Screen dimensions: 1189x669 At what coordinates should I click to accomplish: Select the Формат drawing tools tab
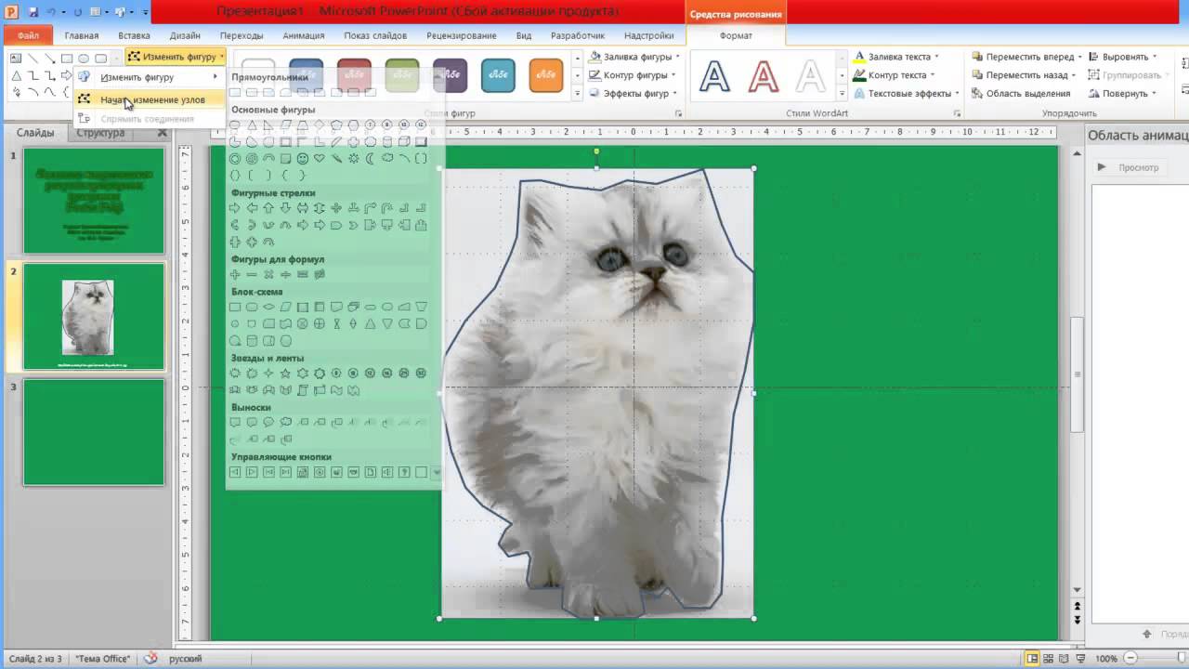click(x=736, y=35)
